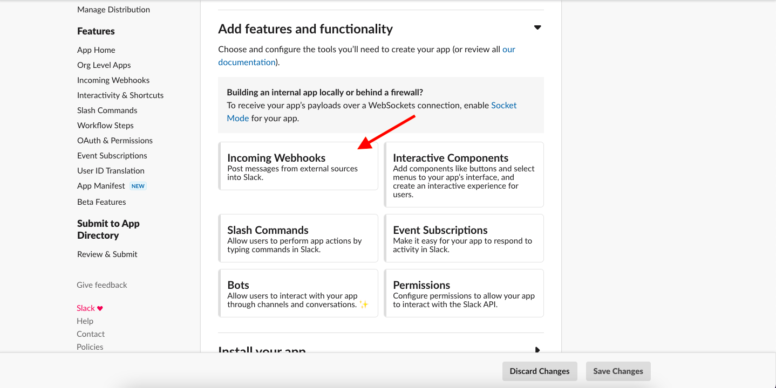Follow the Socket Mode link
The height and width of the screenshot is (388, 776).
[503, 106]
